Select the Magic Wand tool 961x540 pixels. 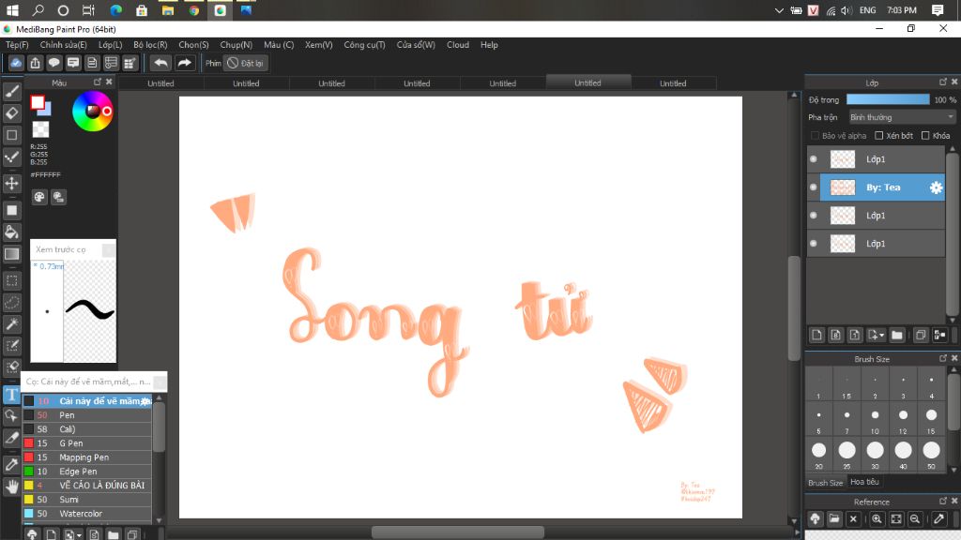(x=11, y=323)
